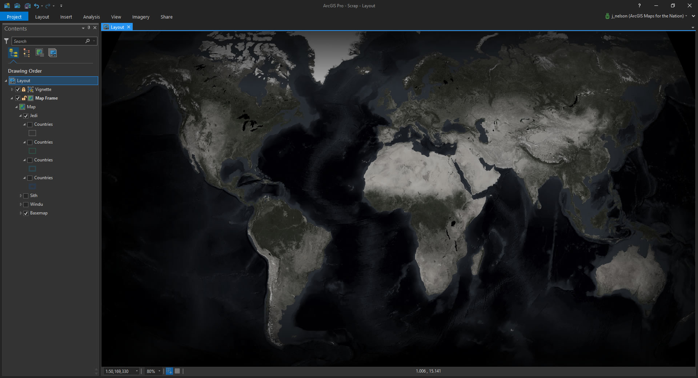Screen dimensions: 698x378
Task: Click the Save project icon in title bar
Action: pyautogui.click(x=28, y=6)
